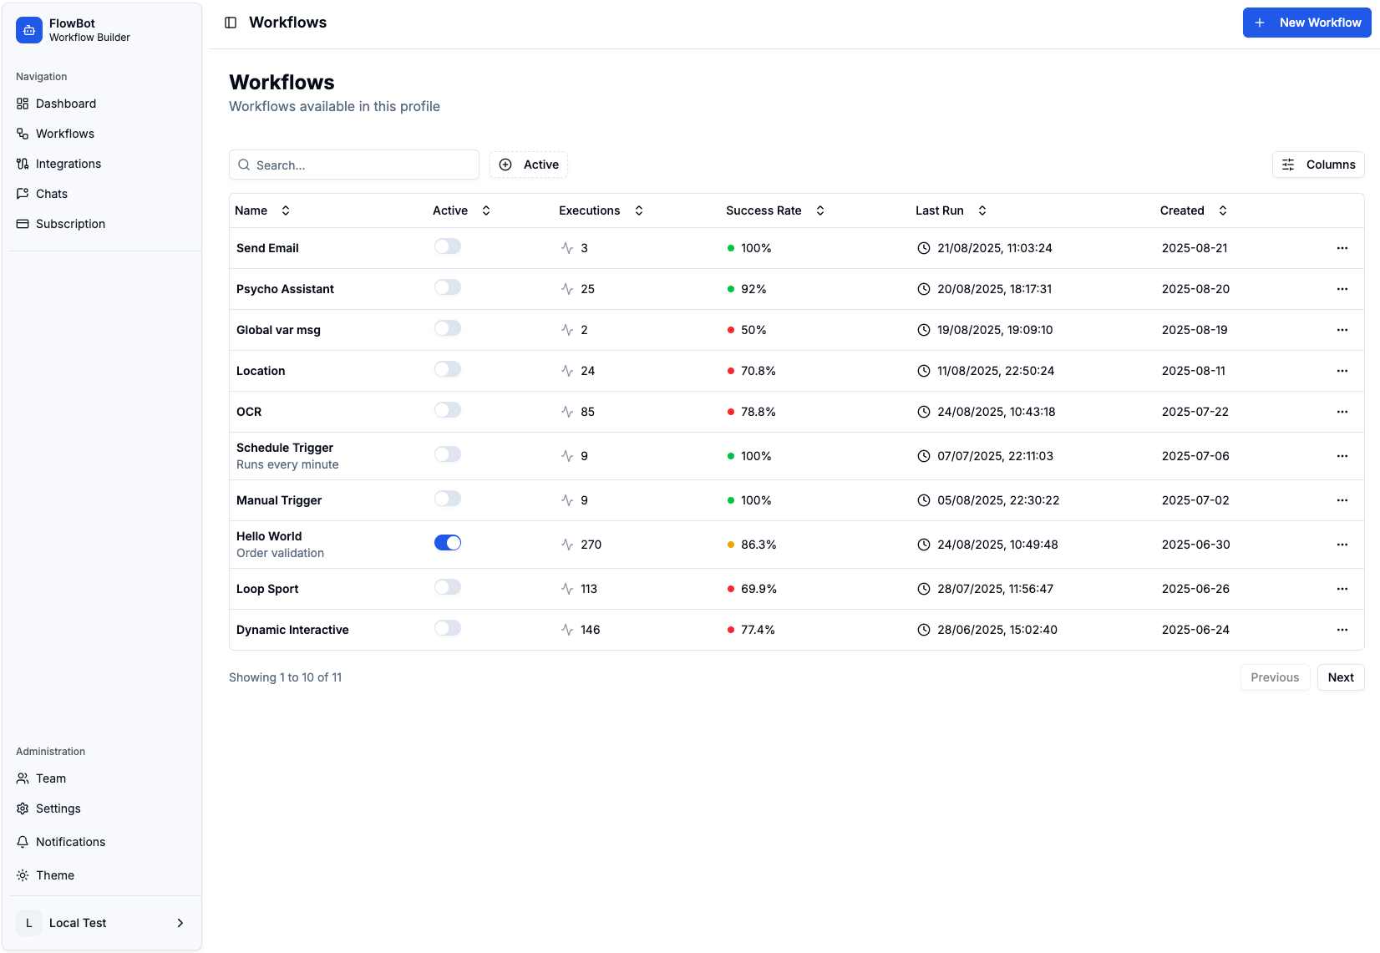Open Integrations from the sidebar
The height and width of the screenshot is (953, 1380).
[68, 164]
